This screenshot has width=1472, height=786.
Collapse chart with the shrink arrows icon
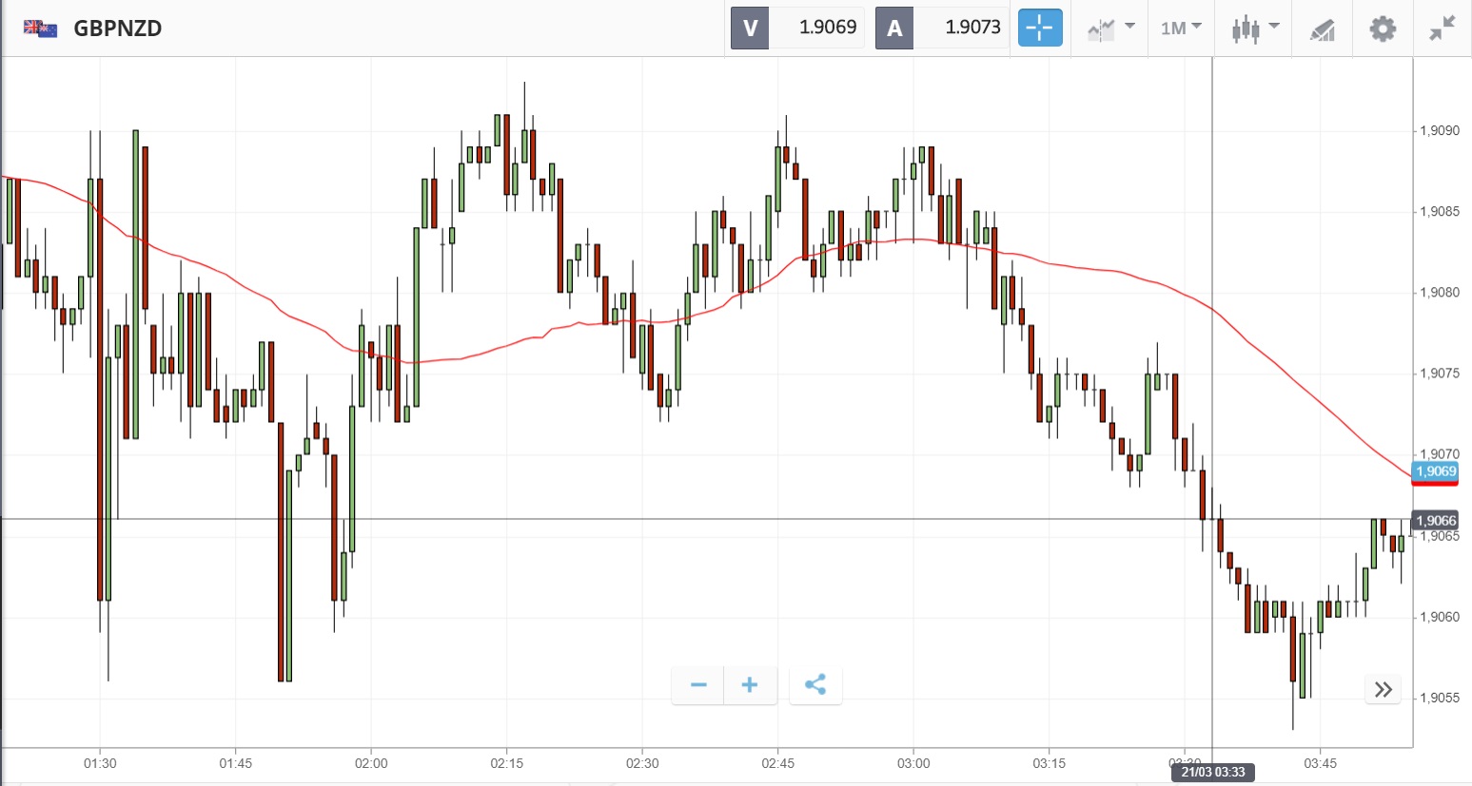pos(1443,29)
